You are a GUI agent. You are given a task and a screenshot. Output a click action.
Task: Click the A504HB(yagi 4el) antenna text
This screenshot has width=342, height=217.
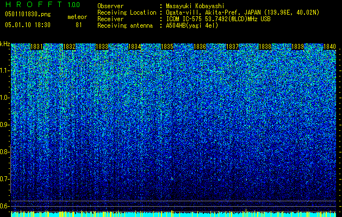pos(192,25)
